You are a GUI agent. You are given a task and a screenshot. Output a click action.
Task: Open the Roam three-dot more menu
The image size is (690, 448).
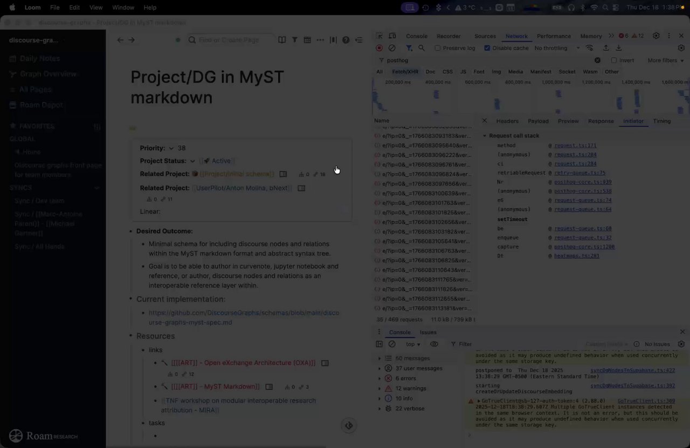pyautogui.click(x=320, y=40)
